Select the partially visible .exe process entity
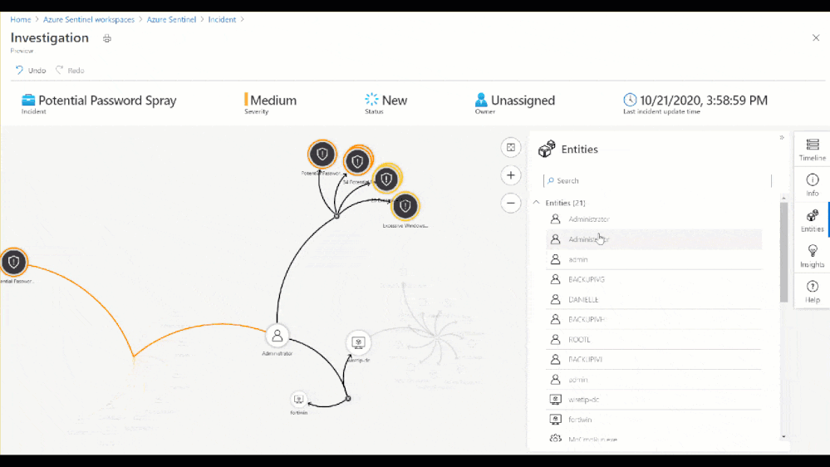 [x=654, y=439]
